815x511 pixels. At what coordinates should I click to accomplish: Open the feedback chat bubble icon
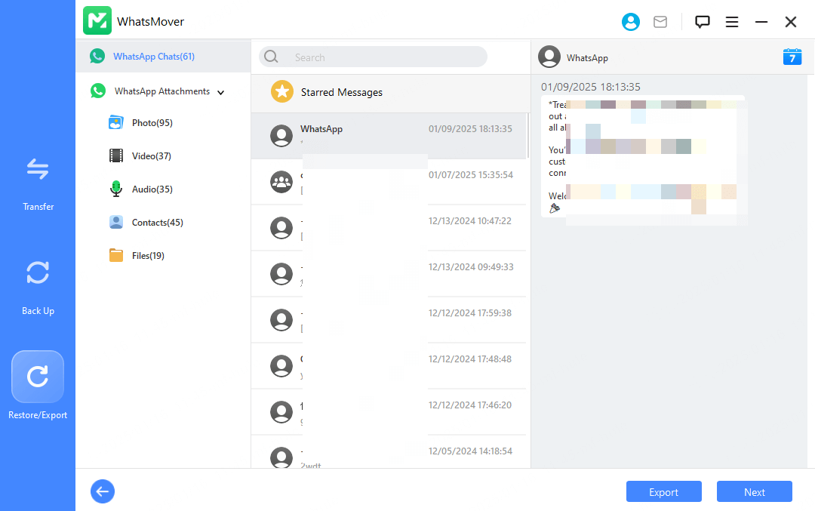[702, 22]
